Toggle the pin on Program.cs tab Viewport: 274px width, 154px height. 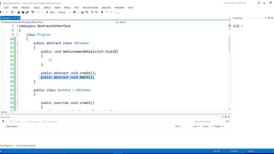(15, 18)
